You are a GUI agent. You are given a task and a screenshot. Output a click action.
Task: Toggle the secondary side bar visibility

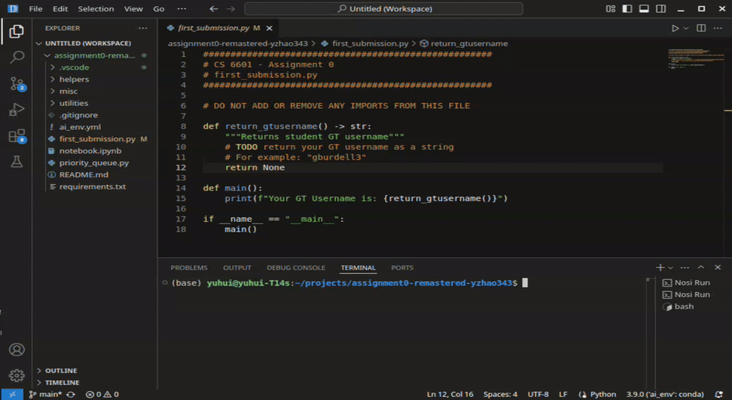tap(661, 9)
